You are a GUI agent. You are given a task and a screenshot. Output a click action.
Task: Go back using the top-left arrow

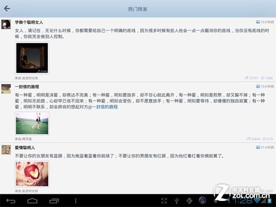[x=7, y=8]
